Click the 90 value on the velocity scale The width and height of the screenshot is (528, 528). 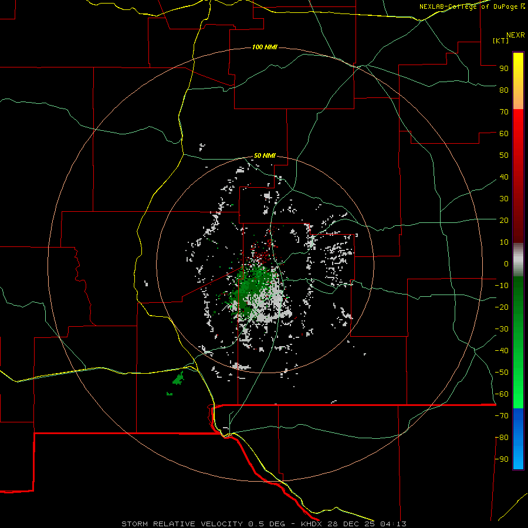coord(504,69)
